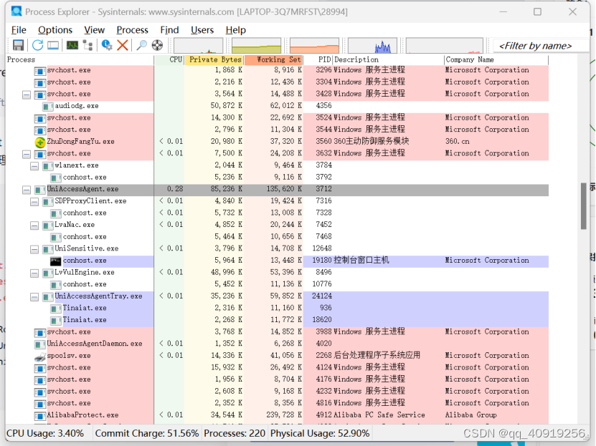This screenshot has height=446, width=596.
Task: Sort by the CPU column header
Action: click(x=169, y=59)
